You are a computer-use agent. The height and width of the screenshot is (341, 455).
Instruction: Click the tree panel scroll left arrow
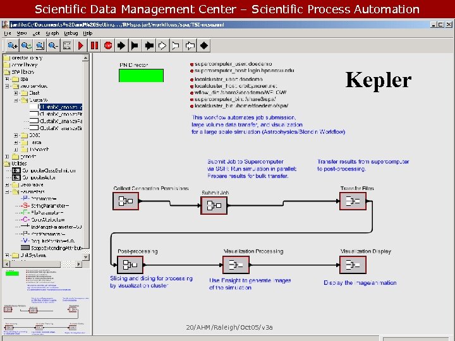click(6, 264)
